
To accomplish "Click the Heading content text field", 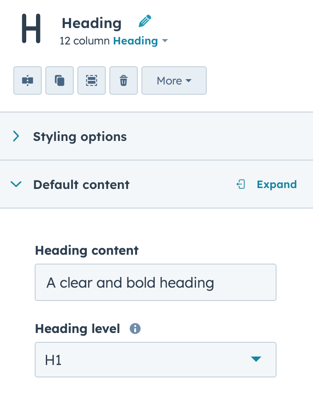I will pyautogui.click(x=156, y=282).
